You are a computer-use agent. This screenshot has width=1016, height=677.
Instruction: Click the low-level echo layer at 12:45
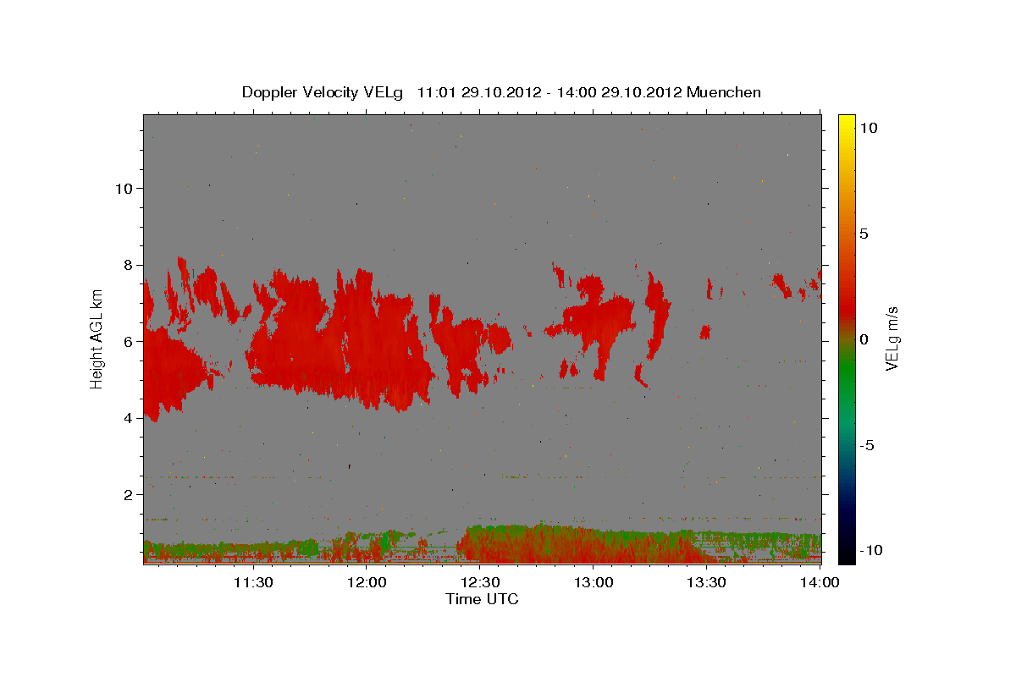coord(537,544)
